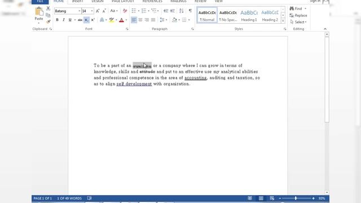The image size is (361, 203).
Task: Click the Cut scissors icon
Action: tap(48, 8)
